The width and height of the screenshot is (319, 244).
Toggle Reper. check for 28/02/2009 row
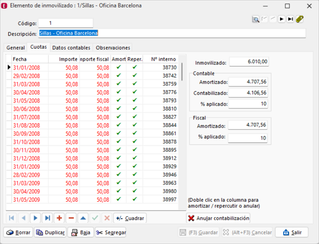pos(135,174)
